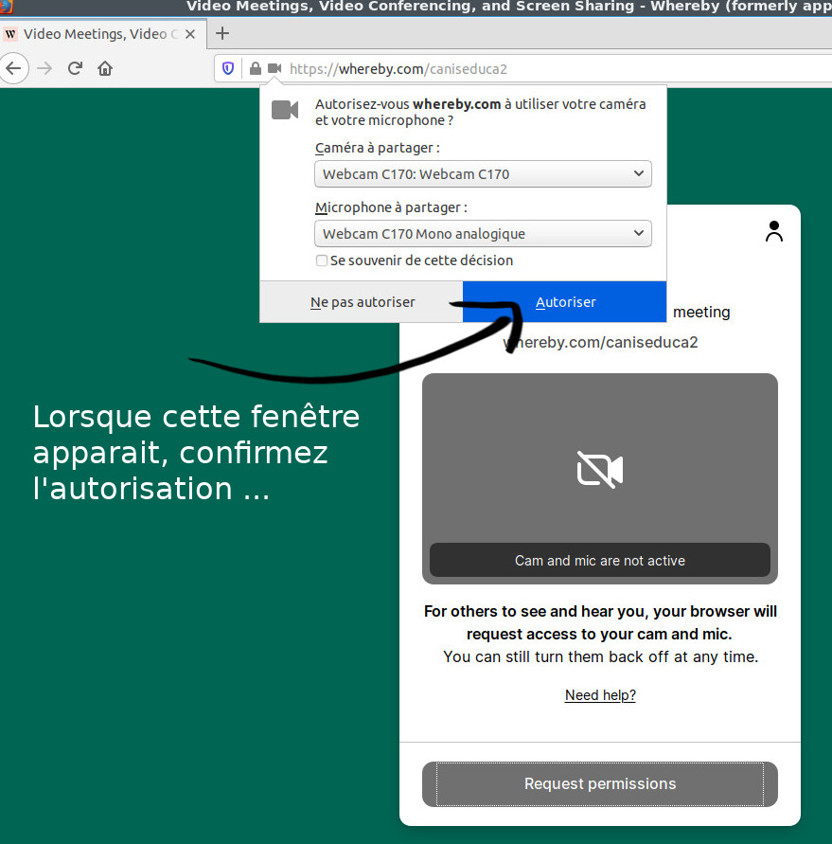Reload the Whereby page
The image size is (832, 844).
coord(75,68)
